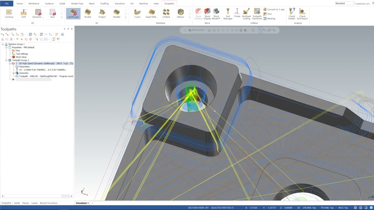Screen dimensions: 374x210
Task: Select the #1 - 0.5000 FLAT ENDMILL item
Action: pyautogui.click(x=42, y=70)
